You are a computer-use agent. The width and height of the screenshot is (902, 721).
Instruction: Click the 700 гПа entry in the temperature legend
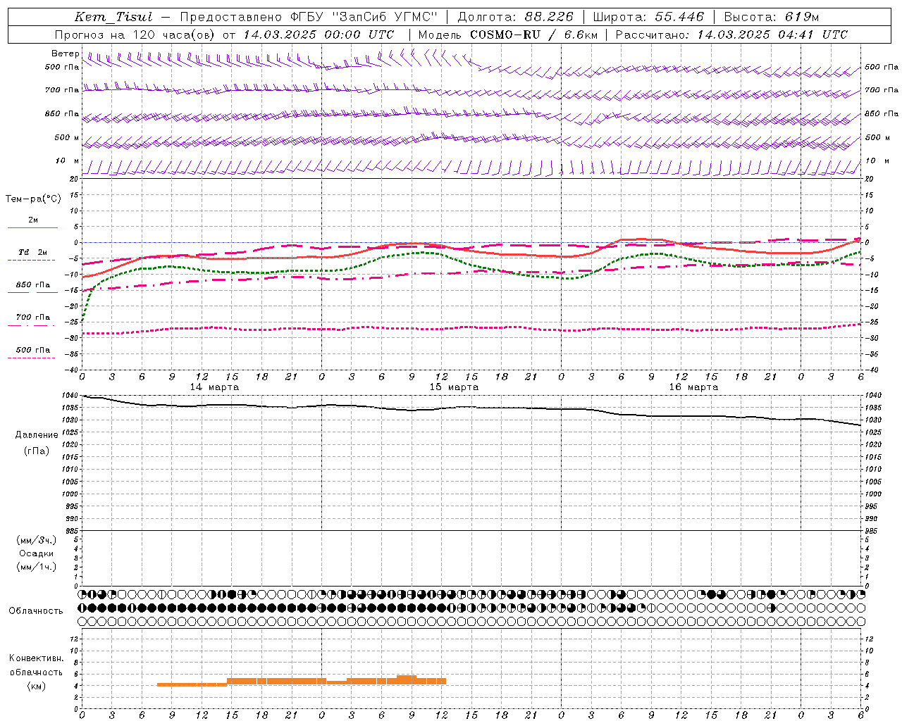pos(33,318)
